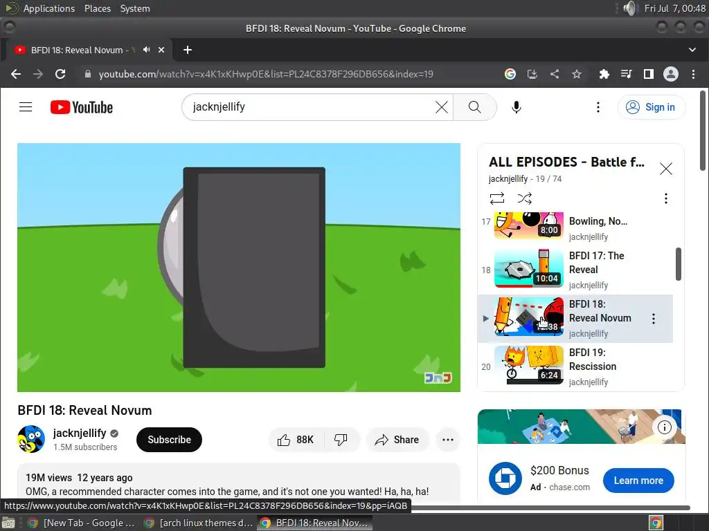The image size is (709, 531).
Task: Toggle the Chrome side panel icon
Action: (x=648, y=74)
